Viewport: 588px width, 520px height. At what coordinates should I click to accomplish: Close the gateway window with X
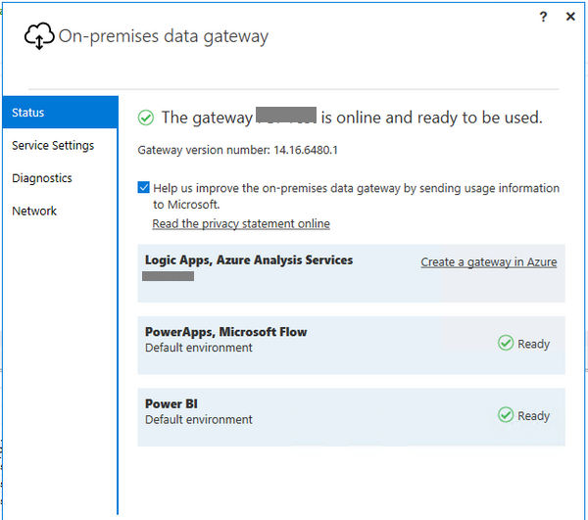(x=570, y=17)
